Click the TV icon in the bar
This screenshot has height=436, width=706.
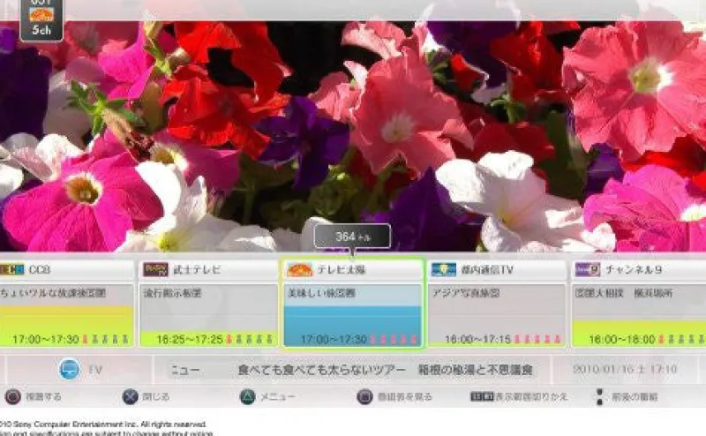pos(70,370)
